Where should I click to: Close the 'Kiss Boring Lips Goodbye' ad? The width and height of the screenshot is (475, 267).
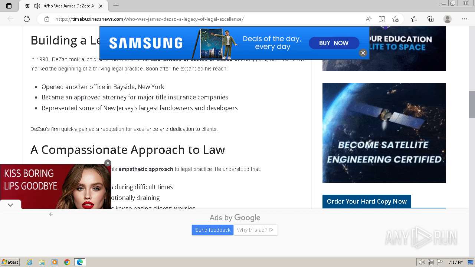(108, 163)
